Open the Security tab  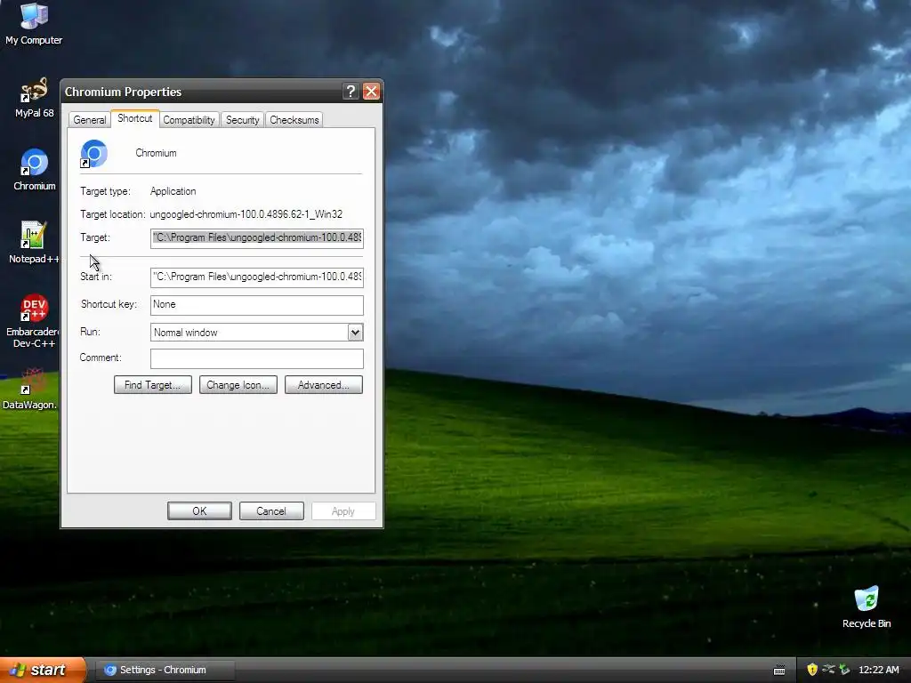(242, 120)
